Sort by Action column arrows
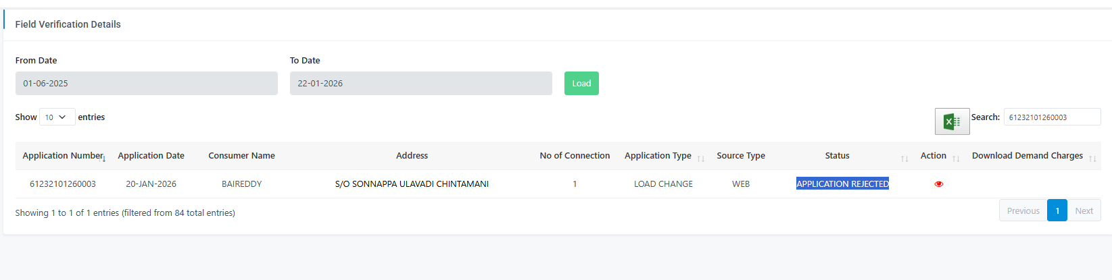 click(956, 159)
